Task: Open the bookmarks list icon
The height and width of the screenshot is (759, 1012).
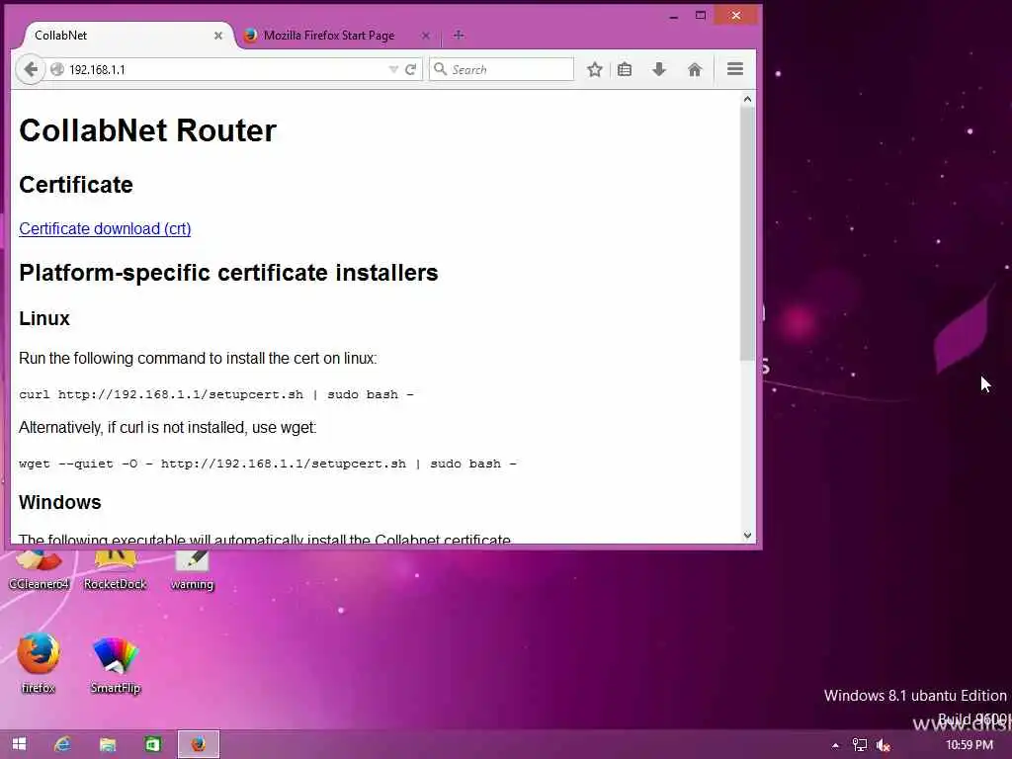Action: click(625, 69)
